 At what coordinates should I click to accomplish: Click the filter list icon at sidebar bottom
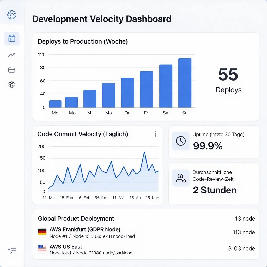(12, 251)
